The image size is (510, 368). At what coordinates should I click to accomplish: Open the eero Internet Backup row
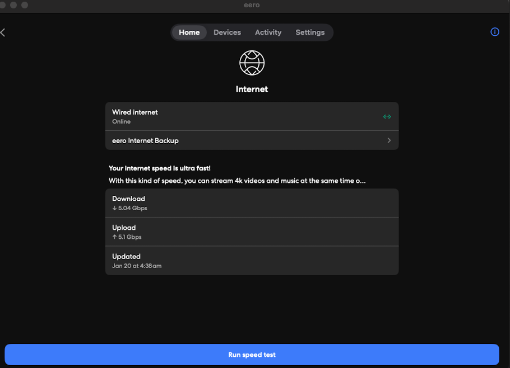[x=252, y=140]
